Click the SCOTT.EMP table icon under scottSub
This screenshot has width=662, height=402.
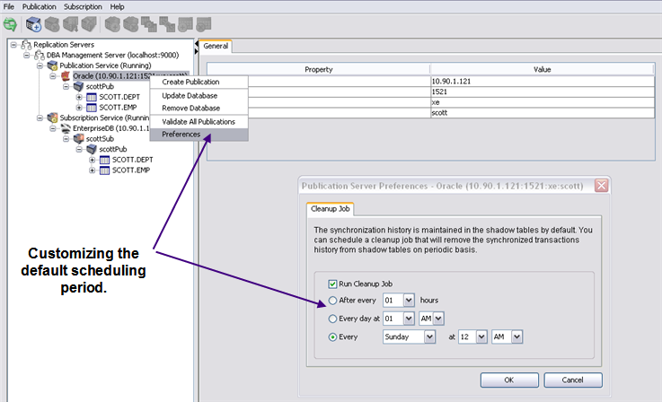tap(104, 170)
